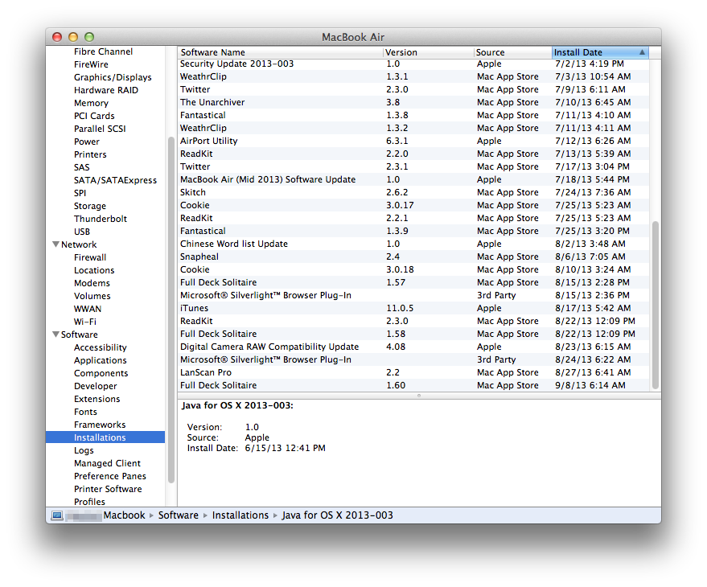707x587 pixels.
Task: Open Graphics/Displays in the sidebar
Action: (x=113, y=77)
